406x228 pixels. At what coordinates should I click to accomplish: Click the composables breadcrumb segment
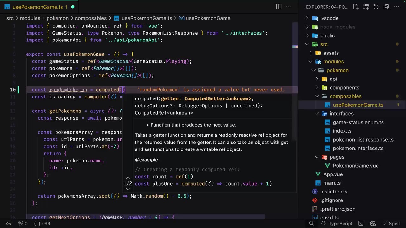91,18
